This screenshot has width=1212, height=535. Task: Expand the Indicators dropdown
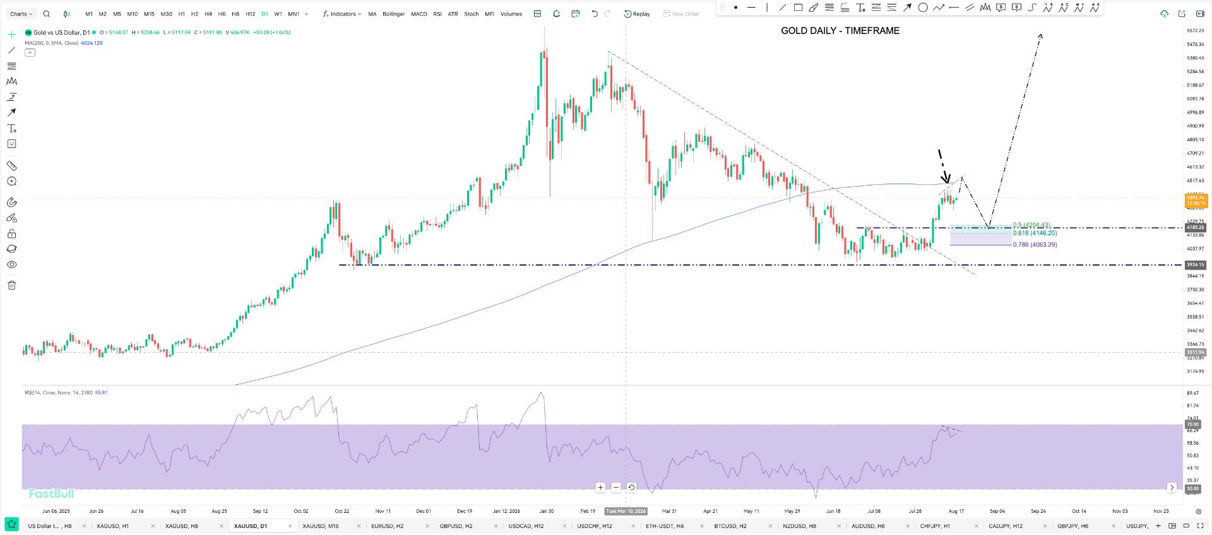click(x=342, y=14)
